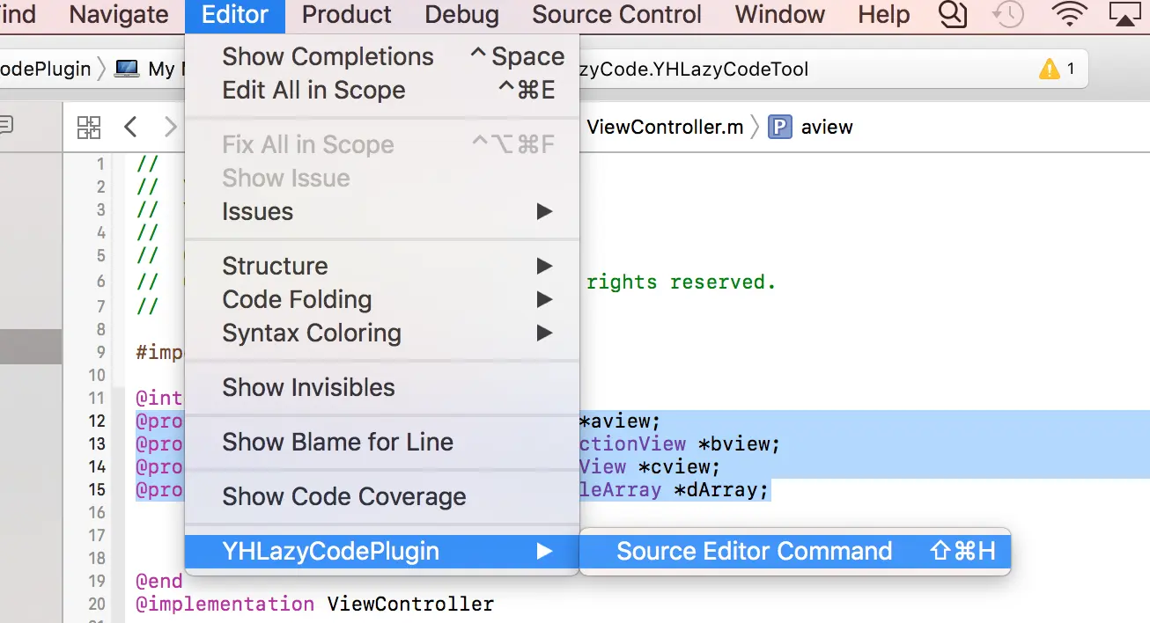Click 'rights reserved.' comment text

681,282
